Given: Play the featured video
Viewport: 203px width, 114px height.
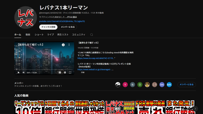Looking at the screenshot, I should click(x=19, y=72).
